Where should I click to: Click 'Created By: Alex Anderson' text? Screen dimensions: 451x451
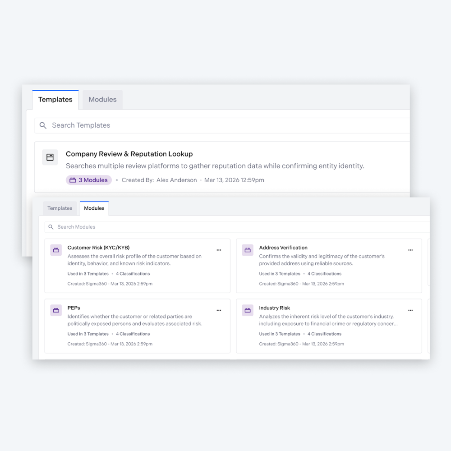click(159, 180)
